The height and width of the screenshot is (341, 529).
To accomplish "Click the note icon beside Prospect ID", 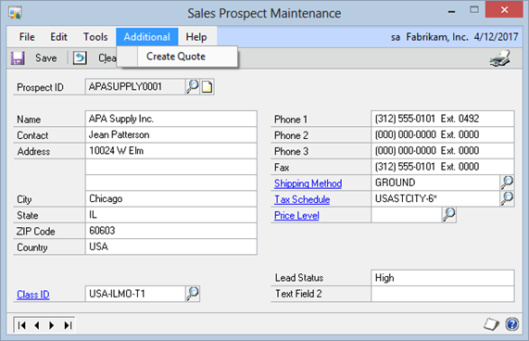I will pos(208,87).
